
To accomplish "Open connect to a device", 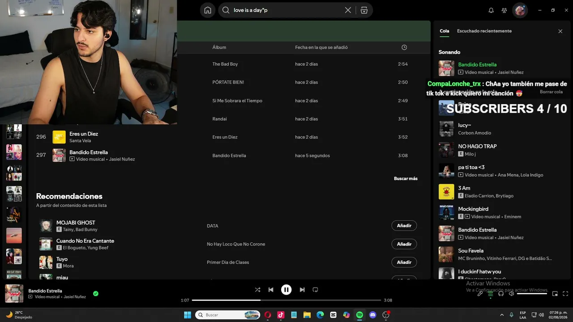I will (x=501, y=294).
